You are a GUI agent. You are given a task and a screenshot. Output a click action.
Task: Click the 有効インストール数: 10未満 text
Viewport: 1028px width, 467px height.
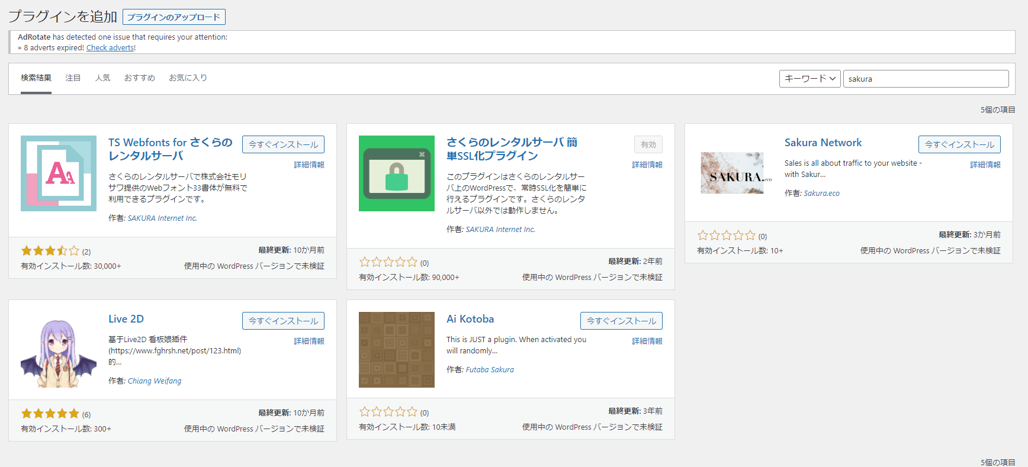407,427
